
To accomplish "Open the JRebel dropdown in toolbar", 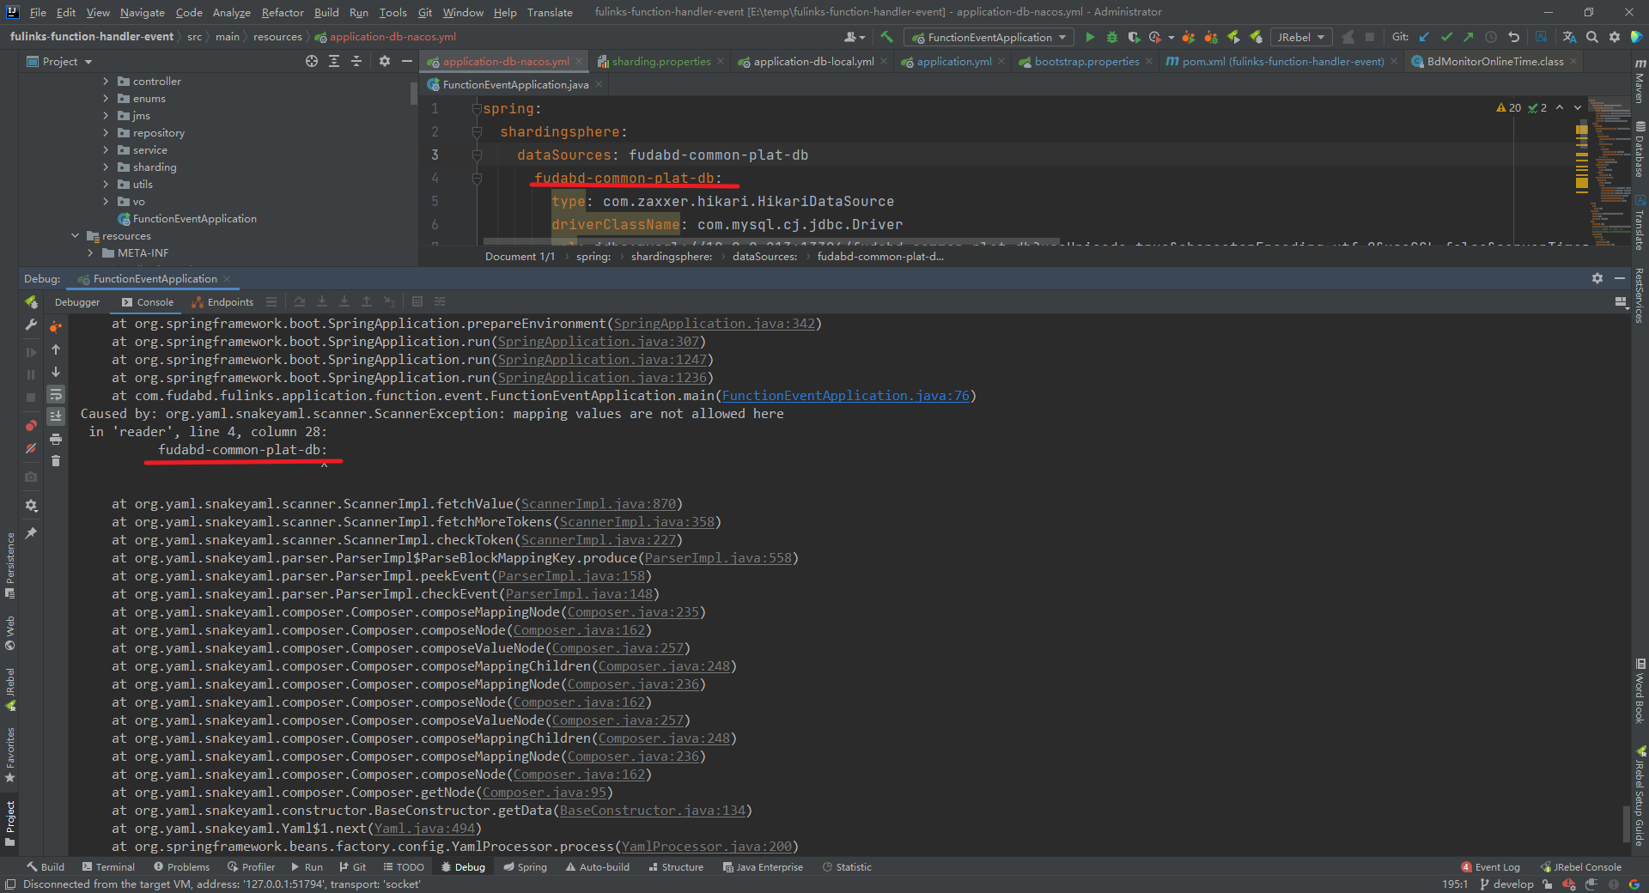I will [x=1300, y=37].
